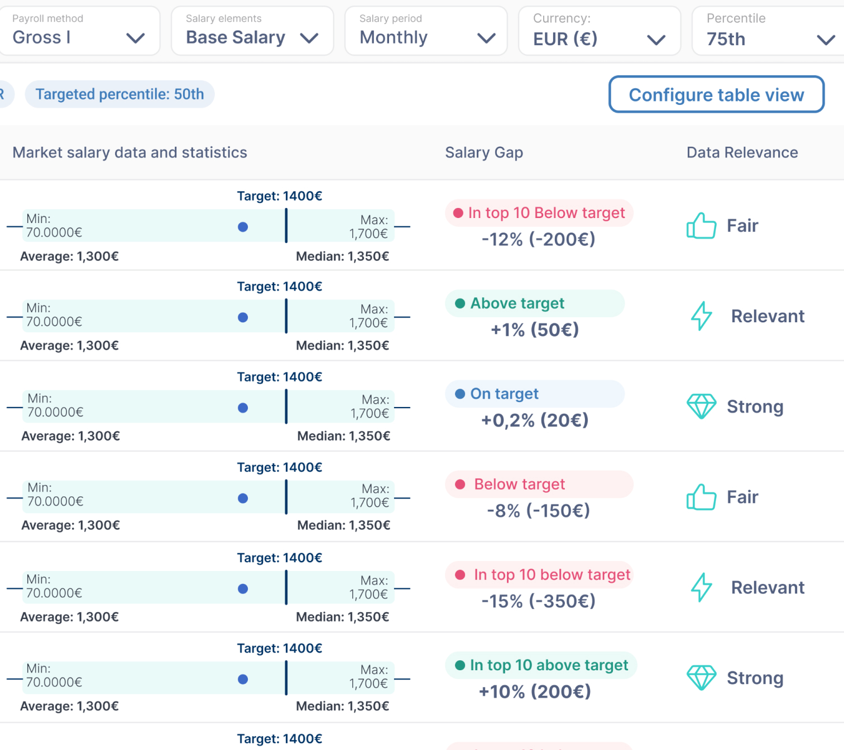
Task: Click the +1% (50€) gap value
Action: coord(535,330)
